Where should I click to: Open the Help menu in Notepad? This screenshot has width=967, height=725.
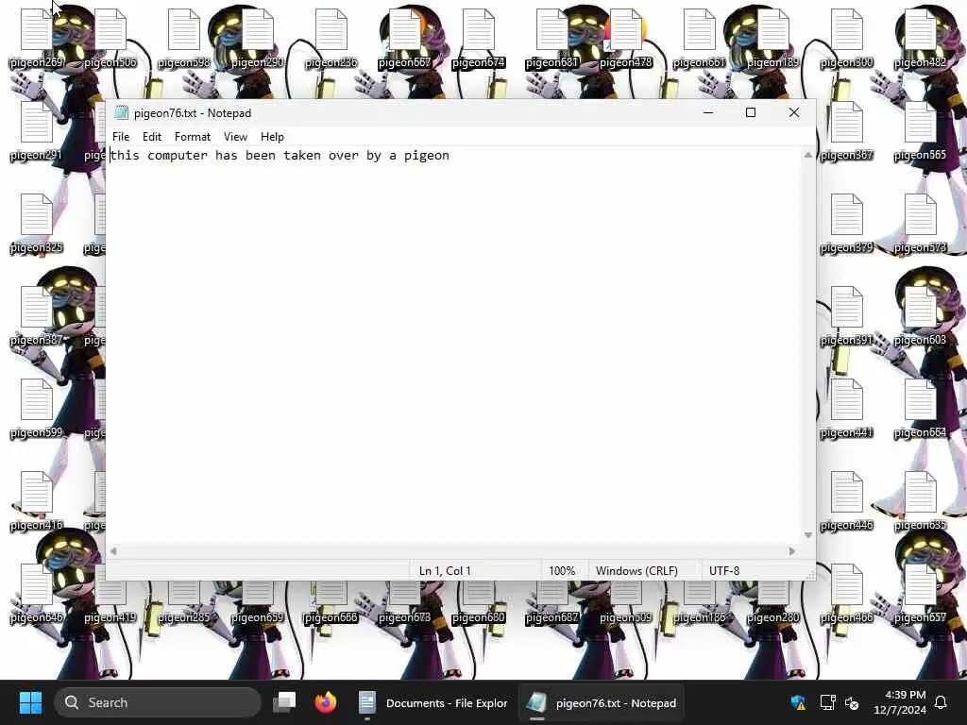click(272, 137)
